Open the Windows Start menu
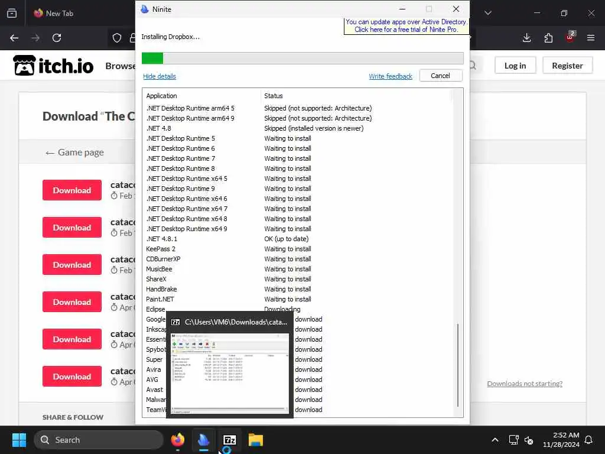 click(x=19, y=440)
